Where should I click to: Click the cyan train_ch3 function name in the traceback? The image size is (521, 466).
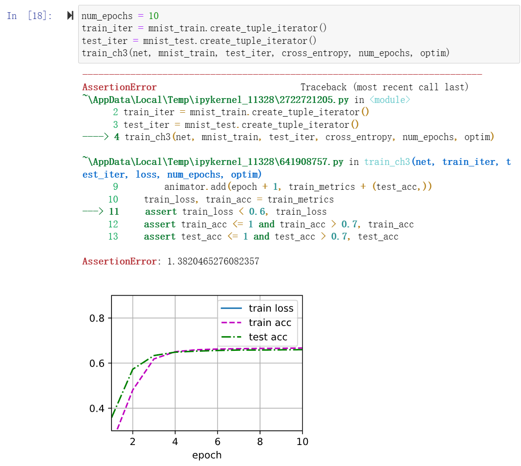tap(387, 162)
